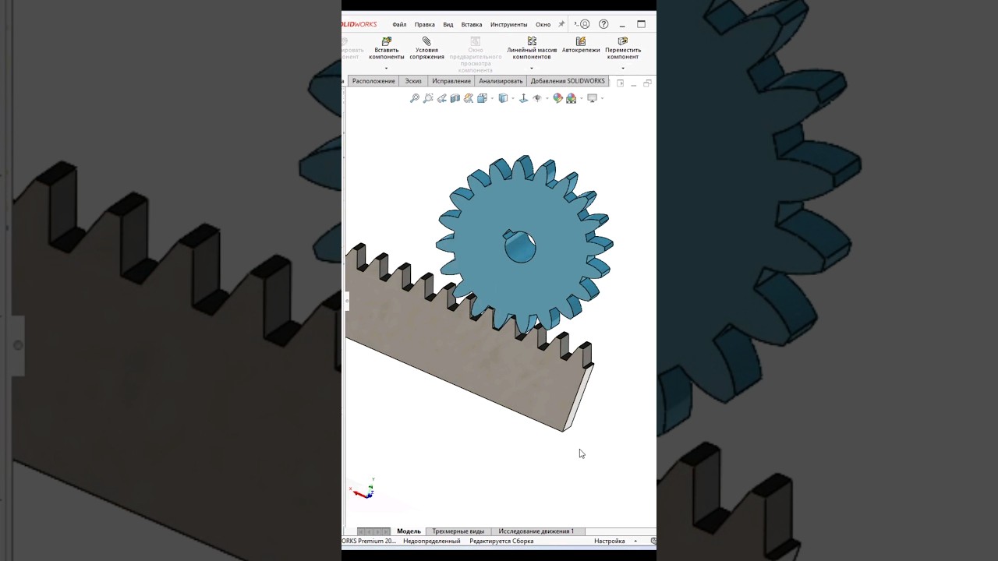The width and height of the screenshot is (998, 561).
Task: Expand the dropdown arrow under Переместить компонент
Action: point(623,69)
